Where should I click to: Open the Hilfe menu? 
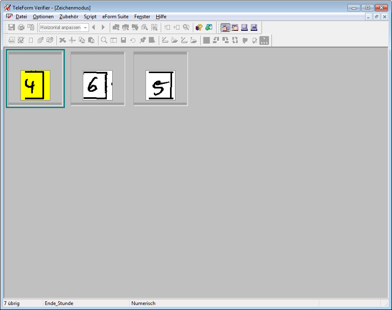click(x=161, y=17)
